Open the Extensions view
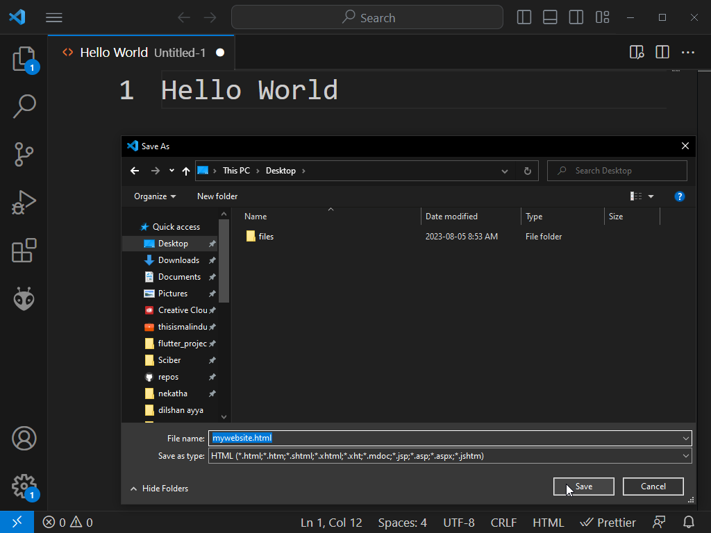This screenshot has height=533, width=711. pyautogui.click(x=24, y=250)
